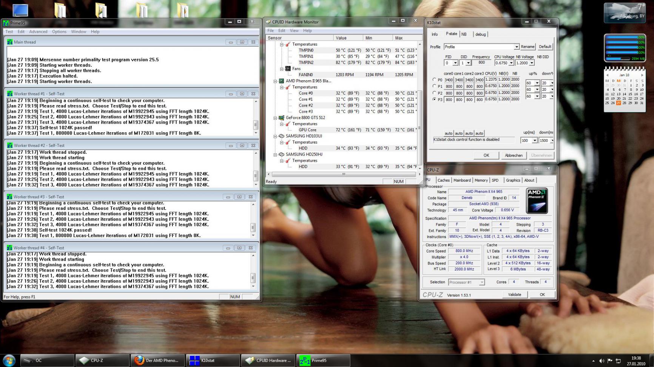Open the Advanced menu in Prime95
The width and height of the screenshot is (654, 367).
[x=38, y=32]
